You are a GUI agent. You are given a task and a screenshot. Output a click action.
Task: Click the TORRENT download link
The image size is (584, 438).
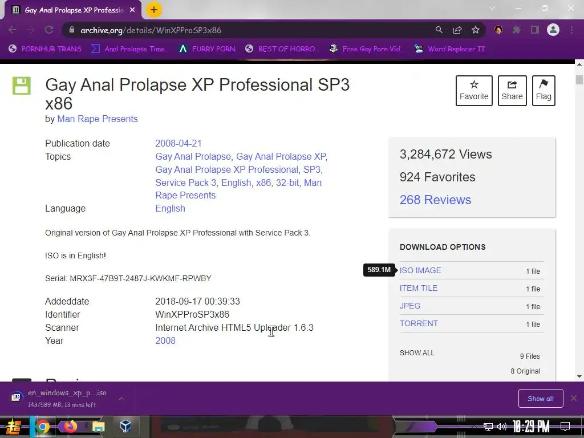[x=419, y=323]
